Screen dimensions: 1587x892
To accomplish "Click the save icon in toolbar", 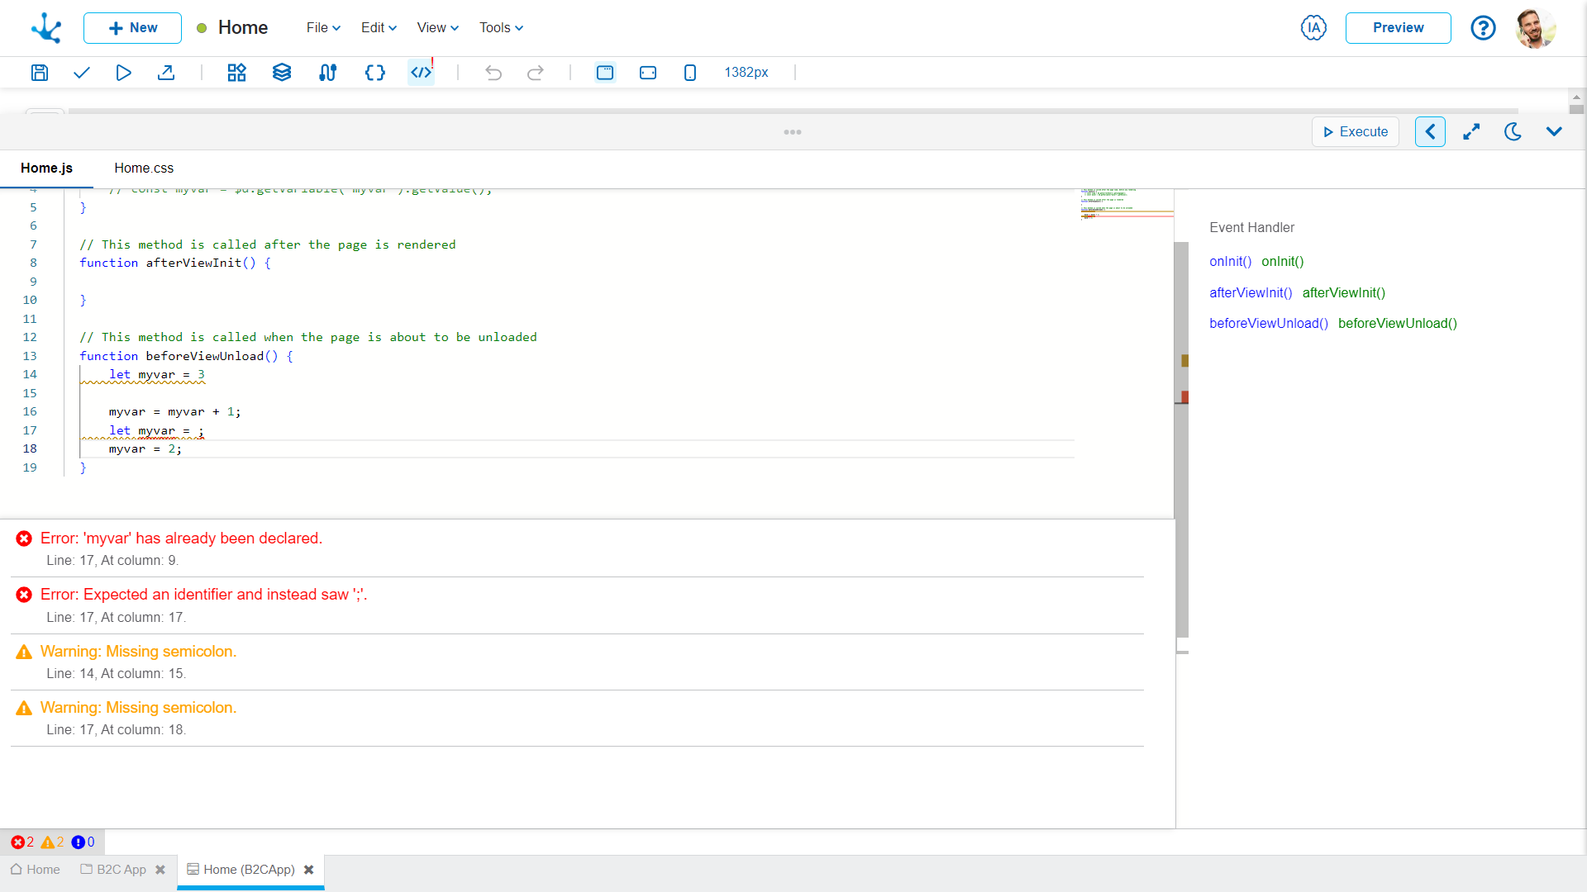I will tap(39, 73).
